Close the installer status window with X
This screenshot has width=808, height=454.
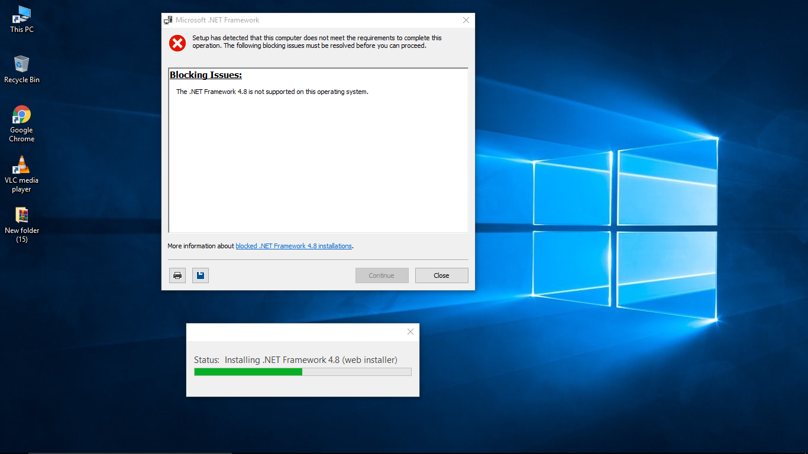coord(411,332)
